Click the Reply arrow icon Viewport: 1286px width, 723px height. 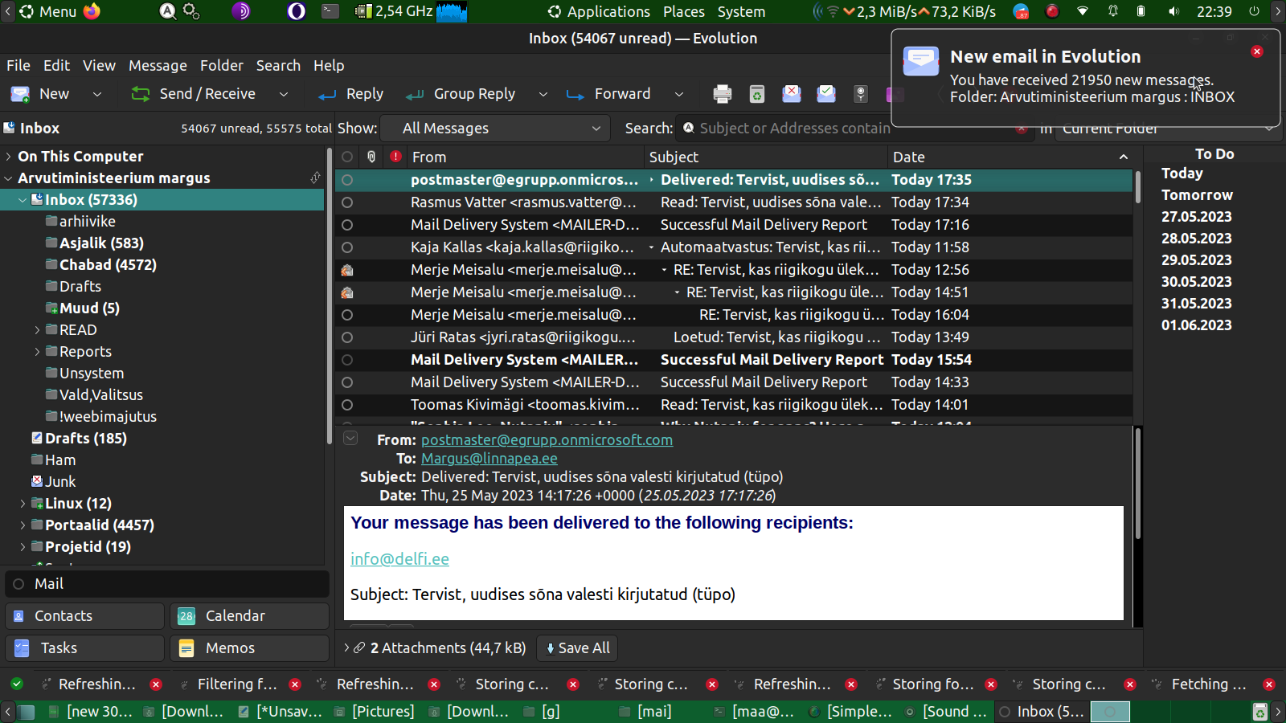point(327,95)
